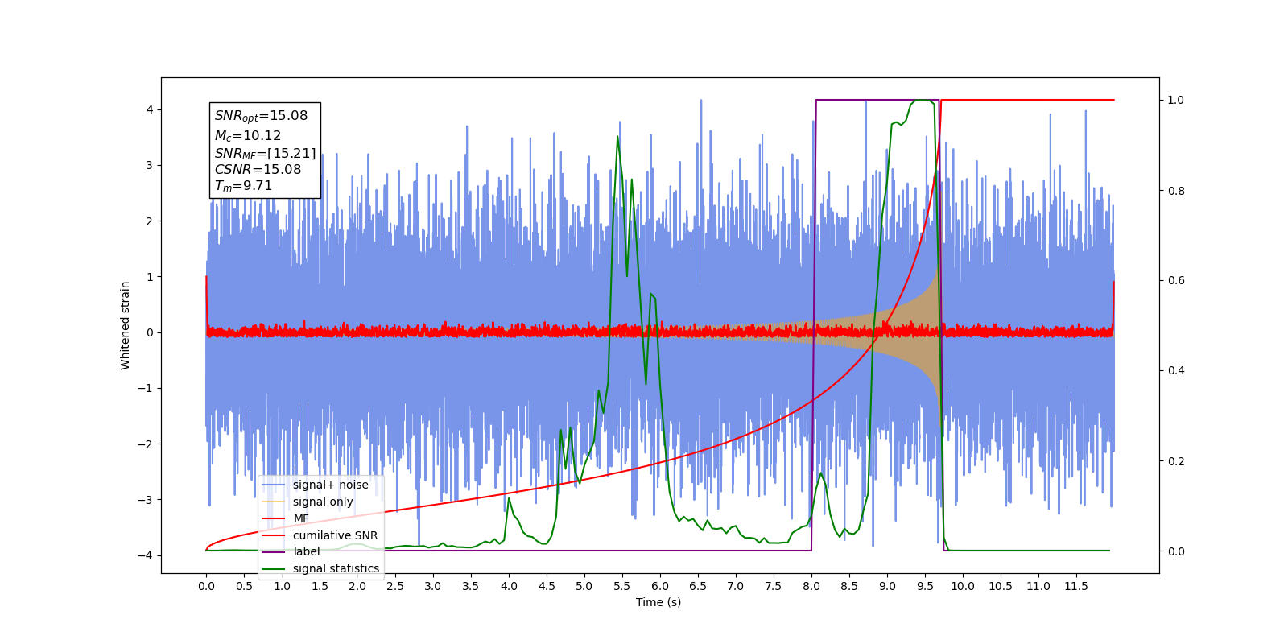Click the green signal statistics peak near 5.5 s
This screenshot has height=644, width=1288.
tap(617, 137)
